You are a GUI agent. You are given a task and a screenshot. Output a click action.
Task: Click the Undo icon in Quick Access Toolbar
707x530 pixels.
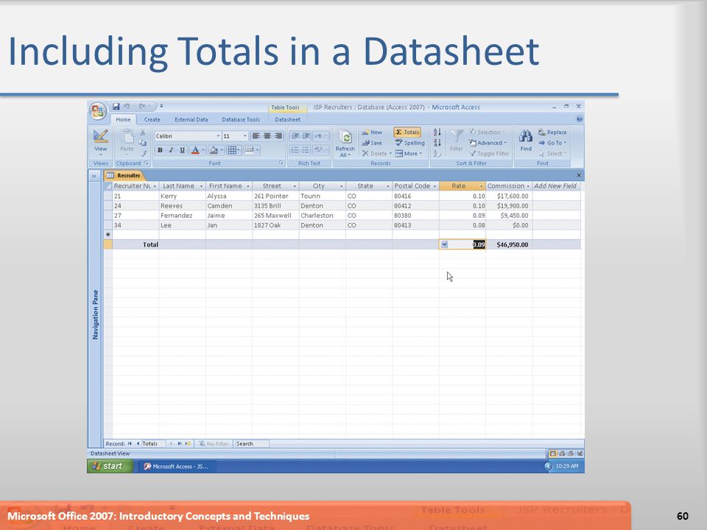(127, 106)
